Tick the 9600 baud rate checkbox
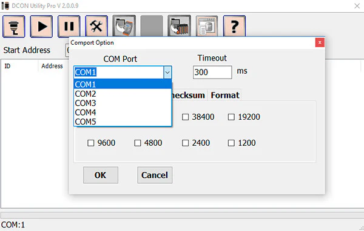 click(91, 143)
